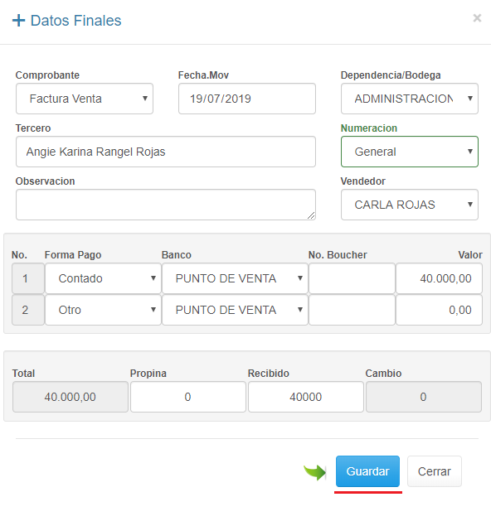Viewport: 491px width, 526px height.
Task: Click the No. Boucher field in row 1
Action: [x=352, y=278]
